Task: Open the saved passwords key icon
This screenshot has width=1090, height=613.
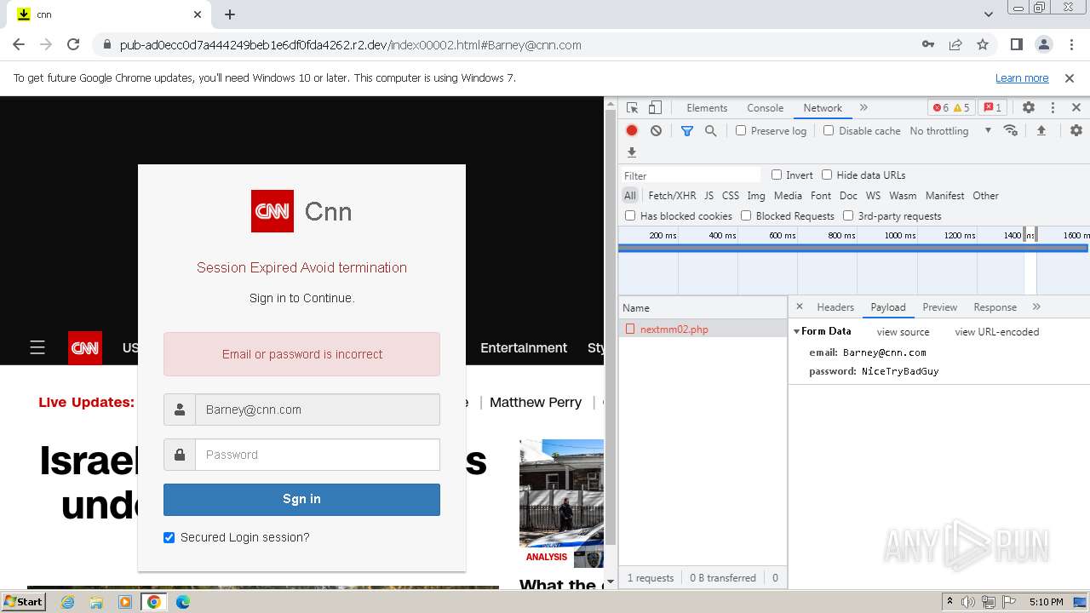Action: pos(928,44)
